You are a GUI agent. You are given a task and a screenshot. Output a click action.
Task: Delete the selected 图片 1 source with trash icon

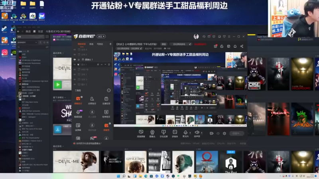(x=109, y=64)
